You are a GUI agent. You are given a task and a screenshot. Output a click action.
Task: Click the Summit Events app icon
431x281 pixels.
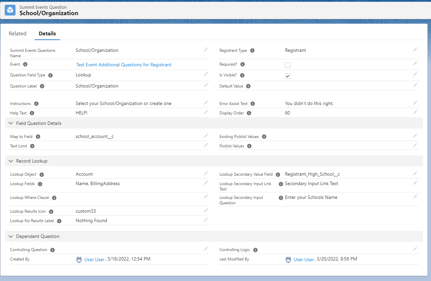click(x=10, y=10)
